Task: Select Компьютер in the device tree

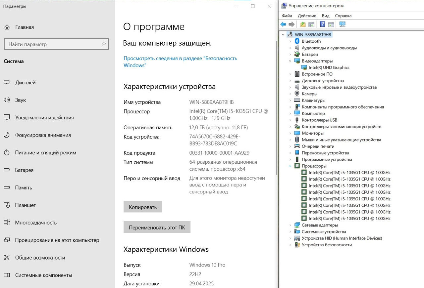Action: pos(313,113)
